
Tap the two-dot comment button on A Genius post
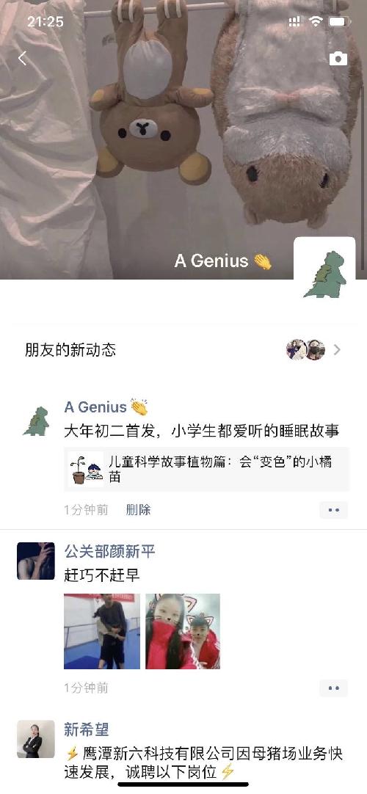click(333, 510)
